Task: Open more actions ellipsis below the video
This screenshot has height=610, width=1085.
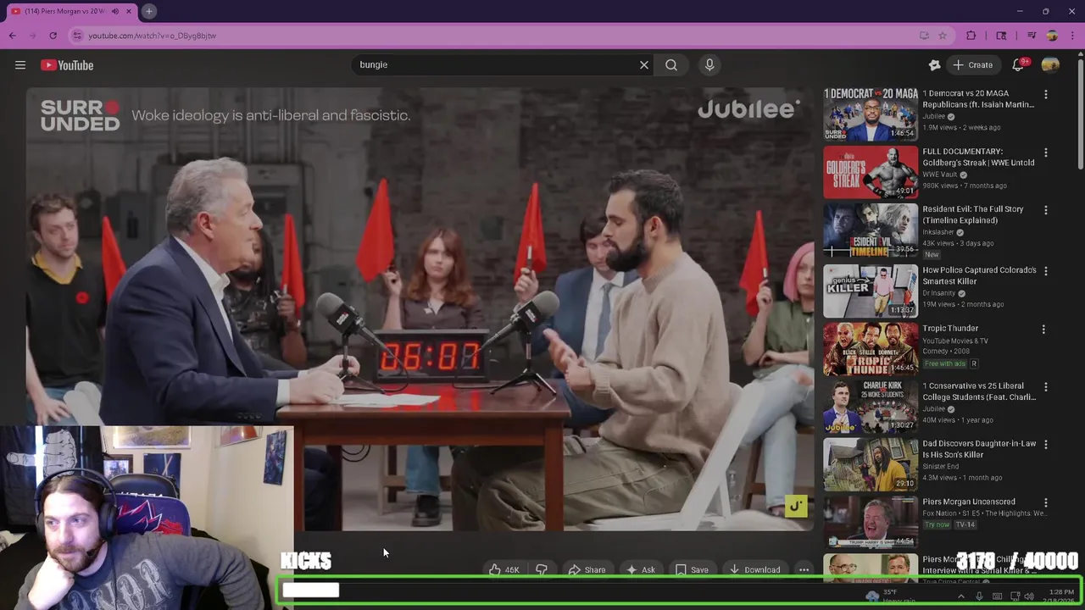Action: tap(804, 569)
